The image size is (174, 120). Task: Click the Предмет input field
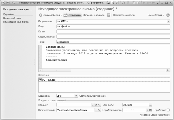tap(74, 105)
